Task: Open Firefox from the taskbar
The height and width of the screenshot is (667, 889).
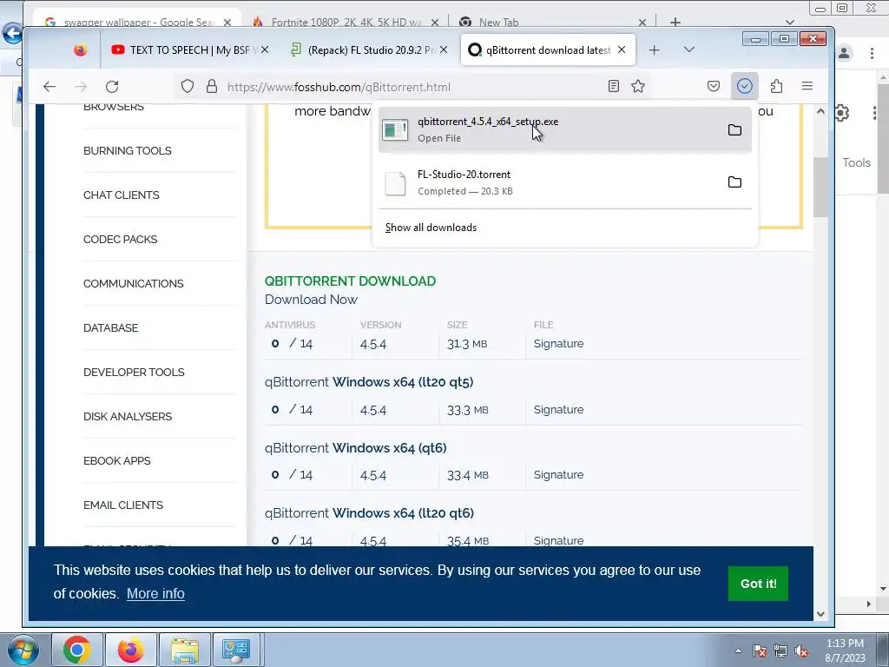Action: click(131, 650)
